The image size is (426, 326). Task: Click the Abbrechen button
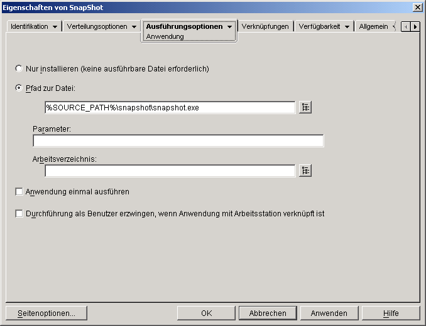(268, 313)
